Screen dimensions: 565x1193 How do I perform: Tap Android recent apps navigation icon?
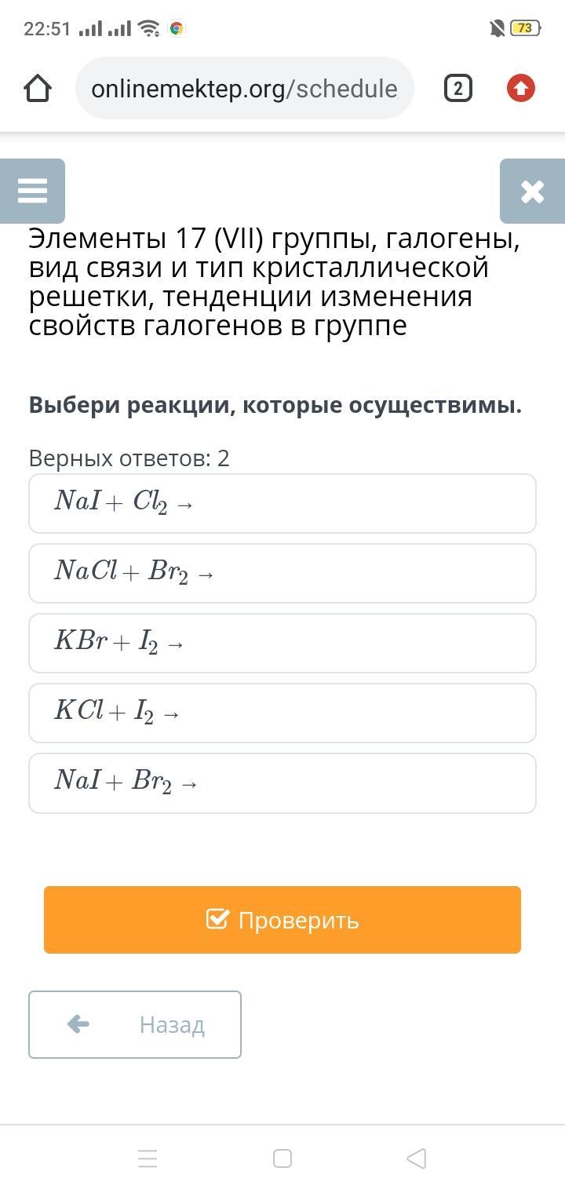[x=148, y=1158]
